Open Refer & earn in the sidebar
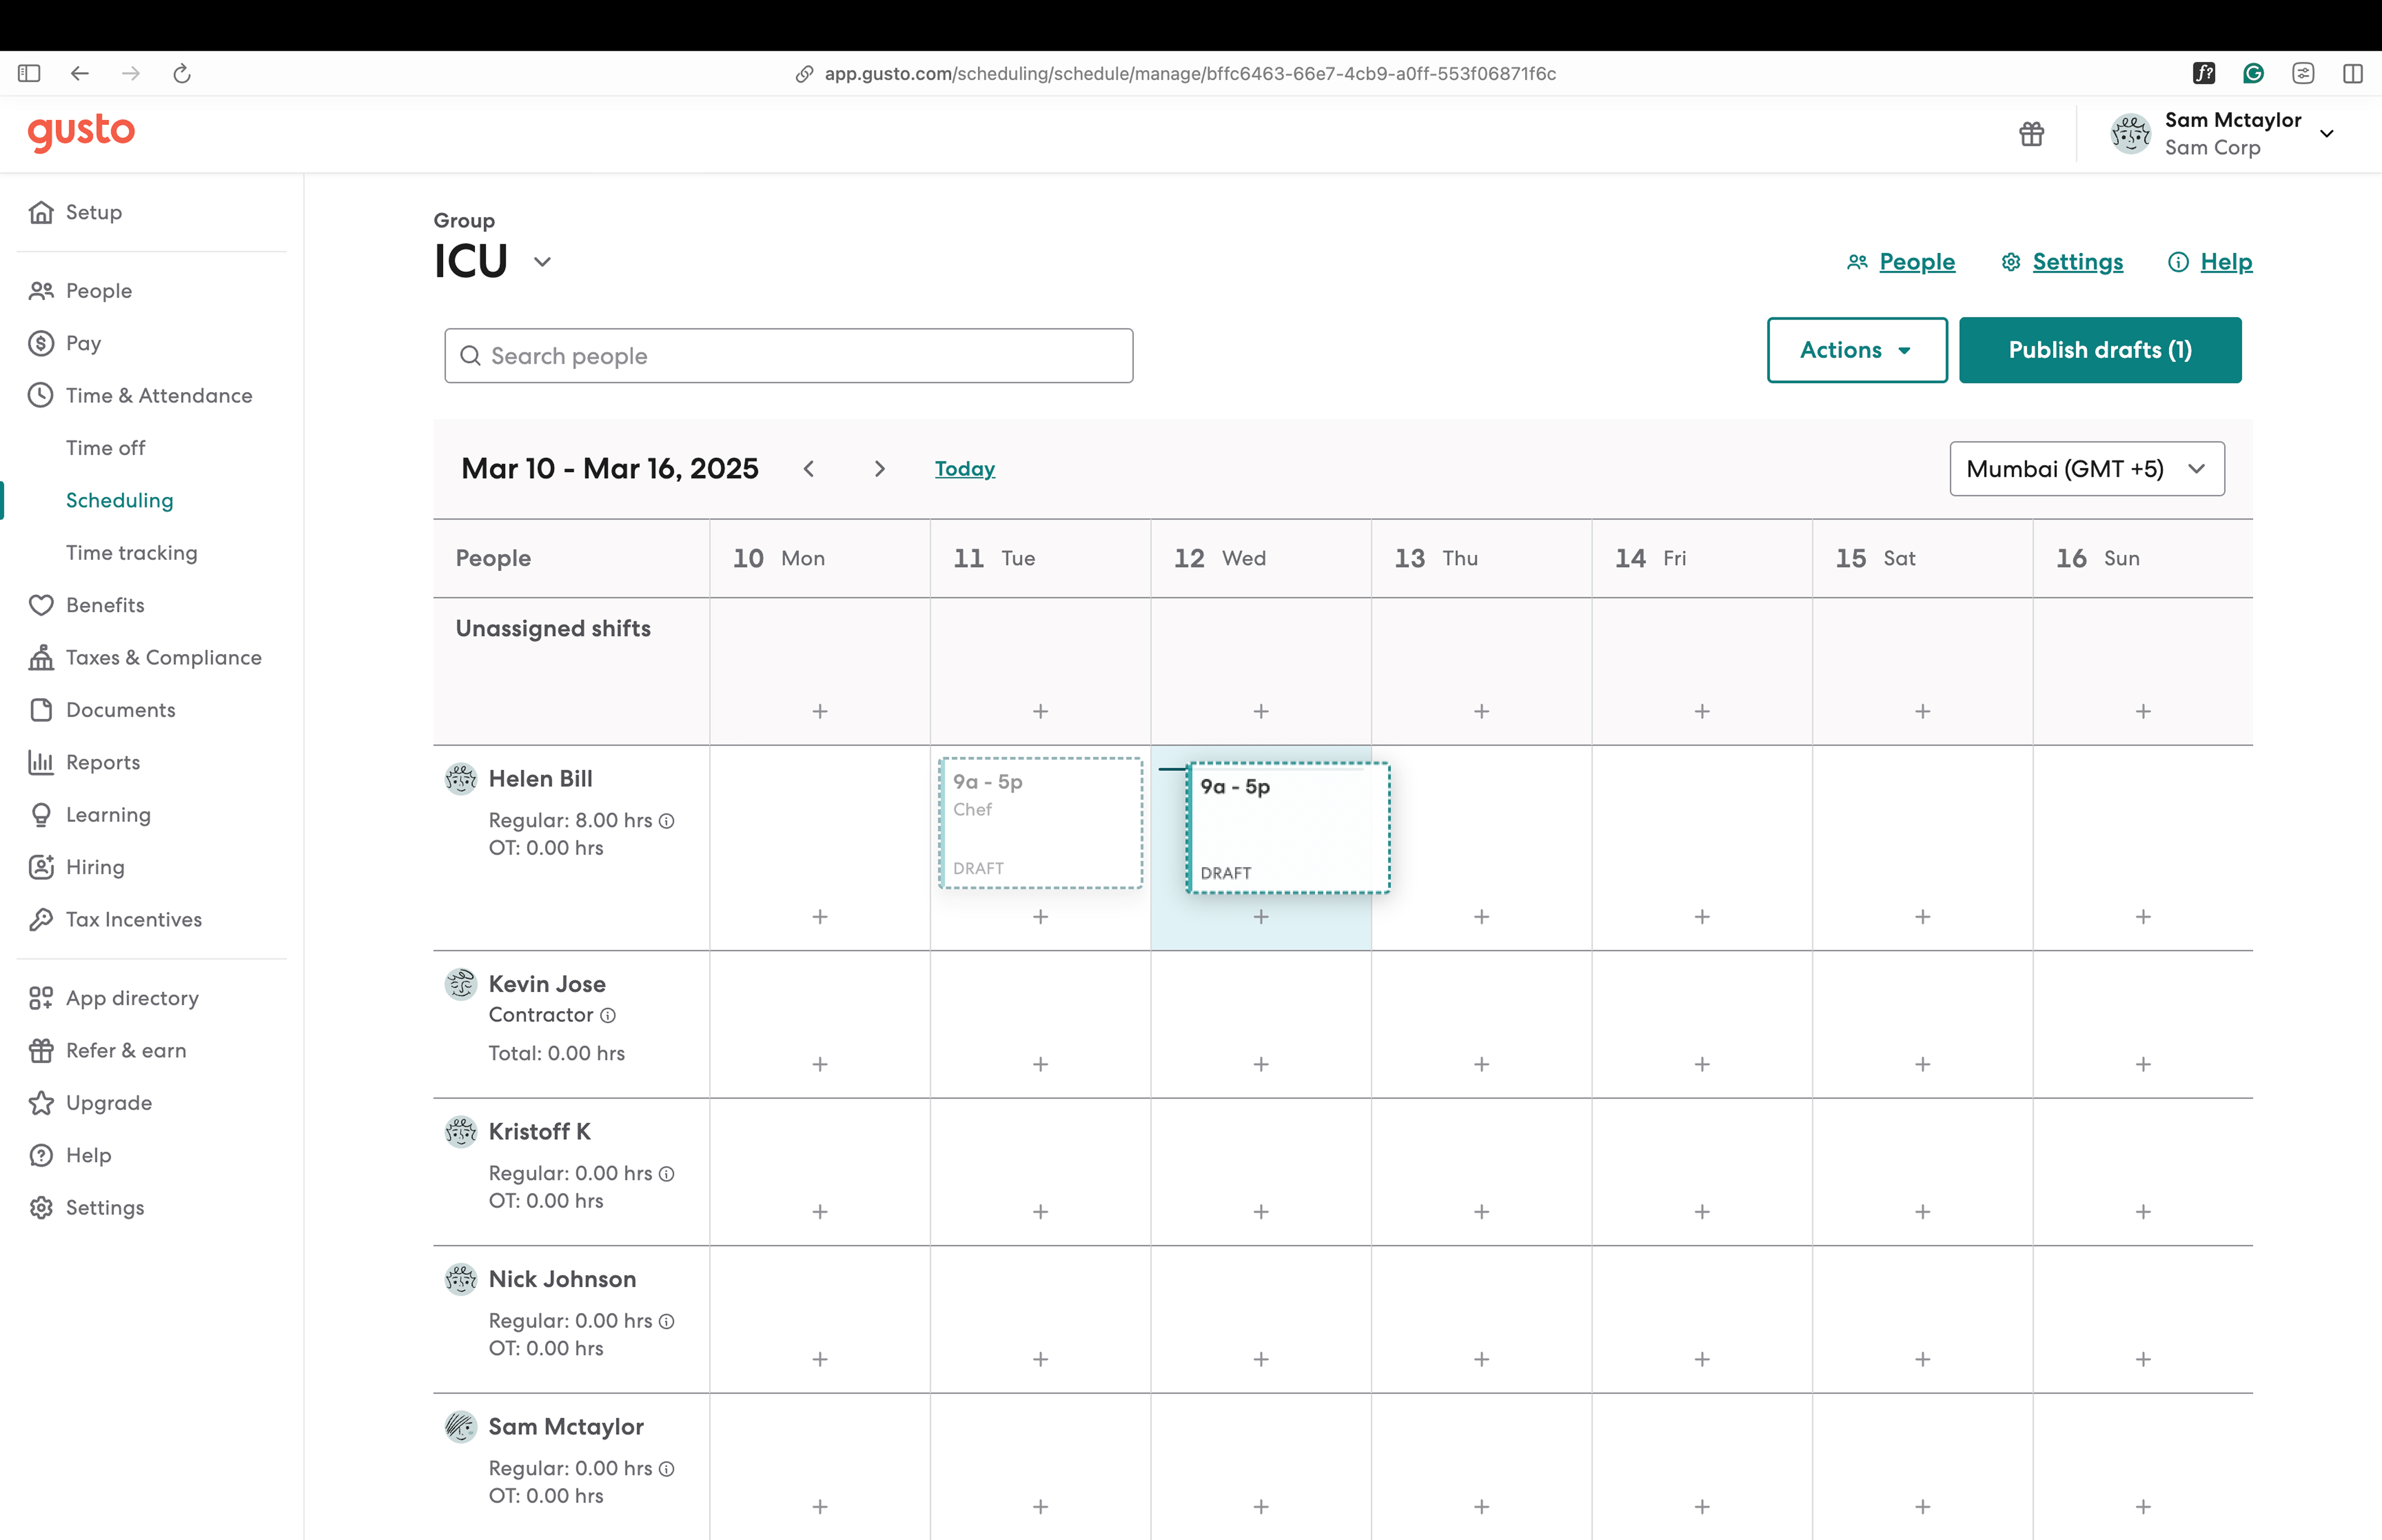 [x=126, y=1051]
